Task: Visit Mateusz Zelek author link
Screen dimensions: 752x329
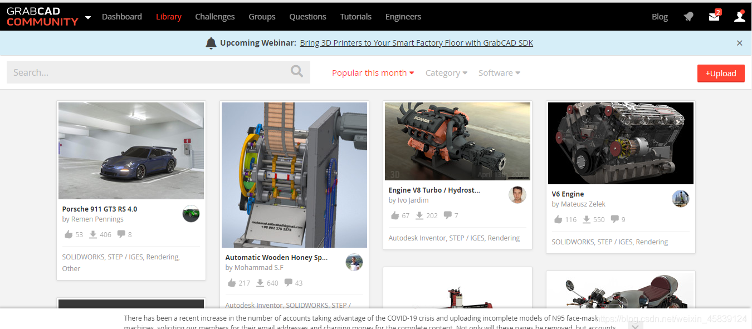Action: pyautogui.click(x=583, y=204)
